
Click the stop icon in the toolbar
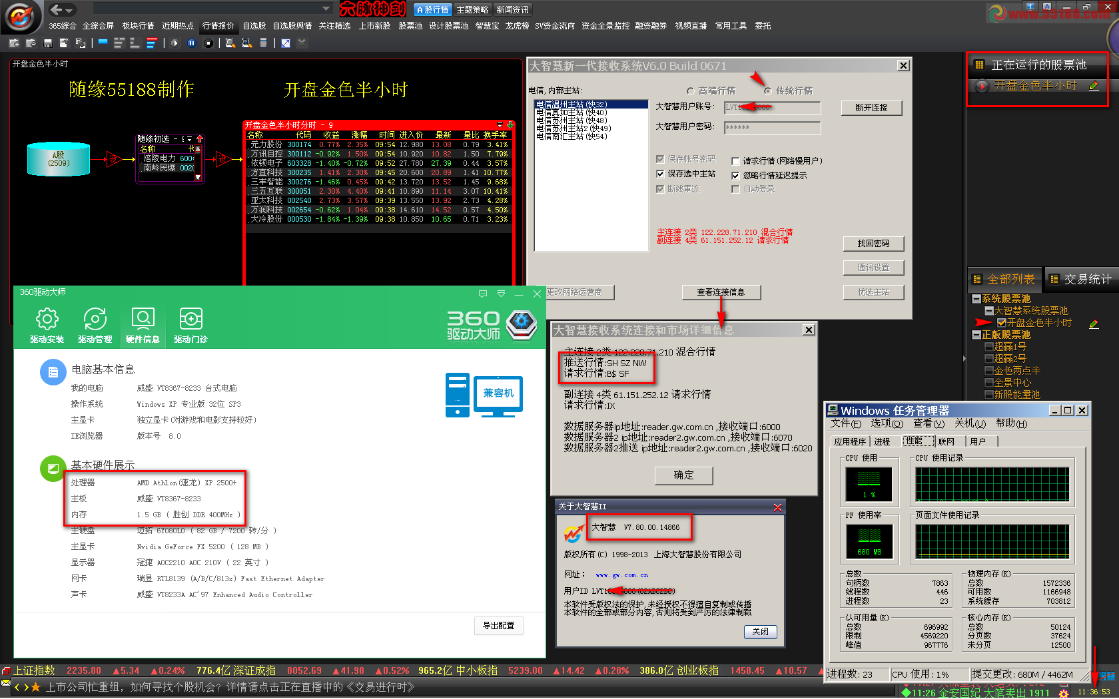pyautogui.click(x=208, y=43)
